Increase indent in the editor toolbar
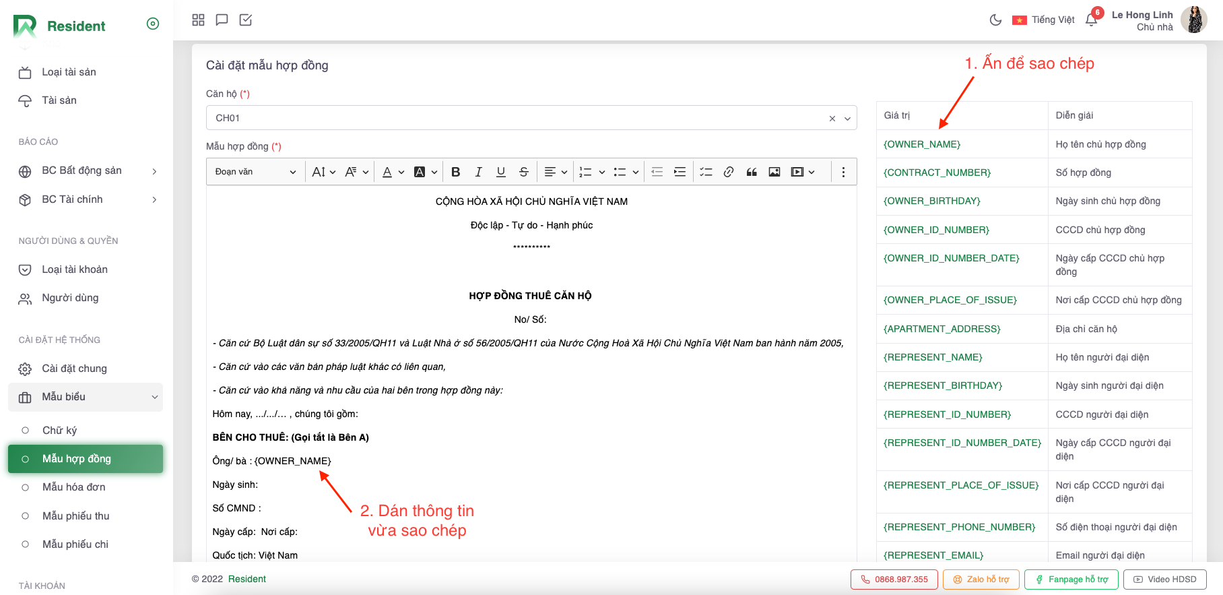The width and height of the screenshot is (1223, 595). tap(680, 172)
